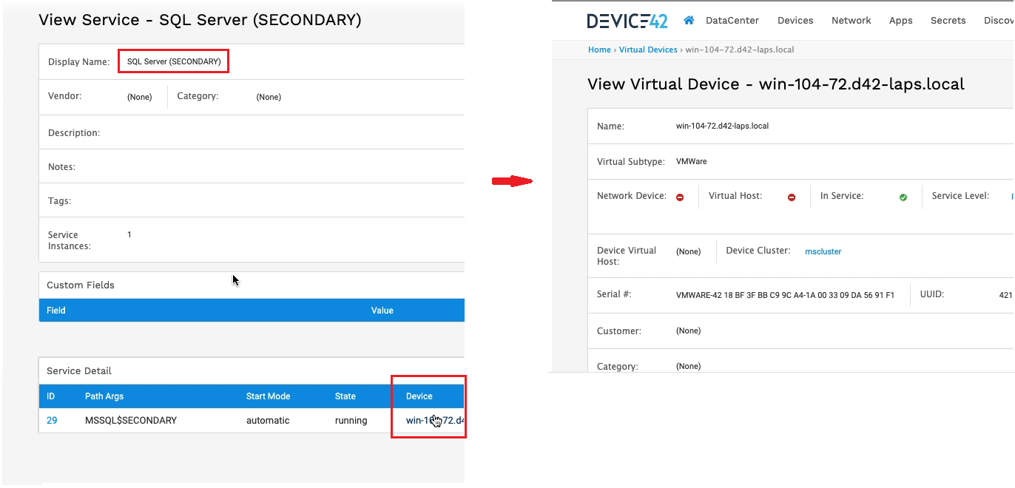Click the Notes label in View Service
Viewport: 1015px width, 488px height.
click(61, 167)
